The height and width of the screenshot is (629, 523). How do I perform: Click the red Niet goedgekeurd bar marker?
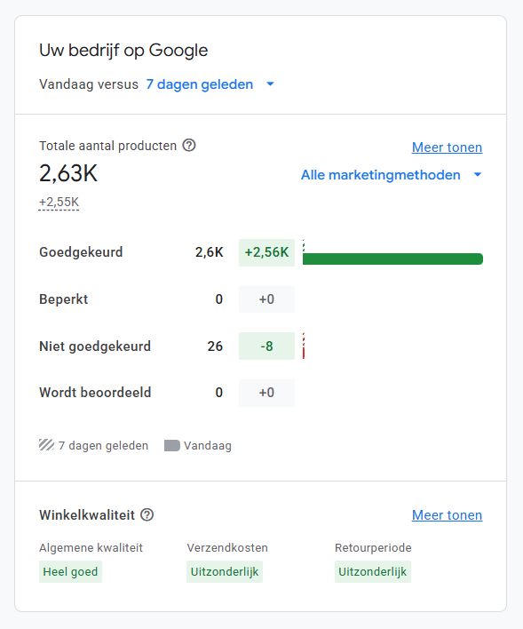[x=304, y=346]
